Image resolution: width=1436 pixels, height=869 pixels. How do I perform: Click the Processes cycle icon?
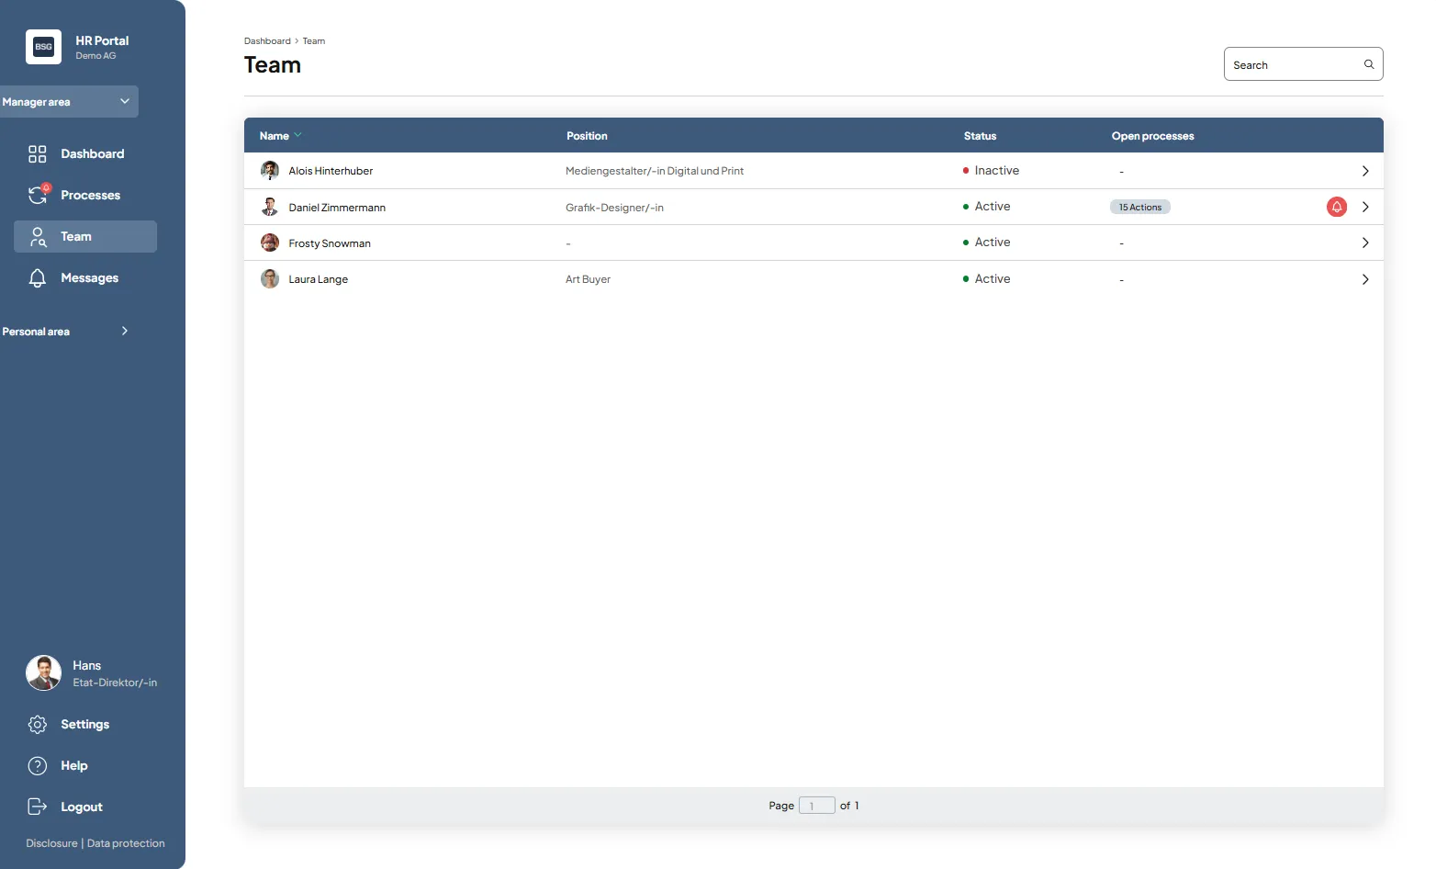pyautogui.click(x=38, y=195)
